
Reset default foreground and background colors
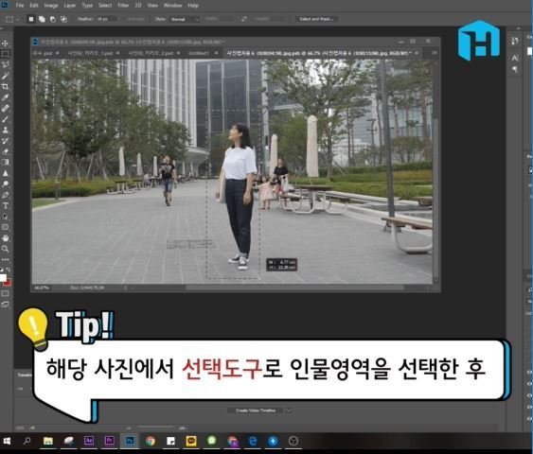2,270
